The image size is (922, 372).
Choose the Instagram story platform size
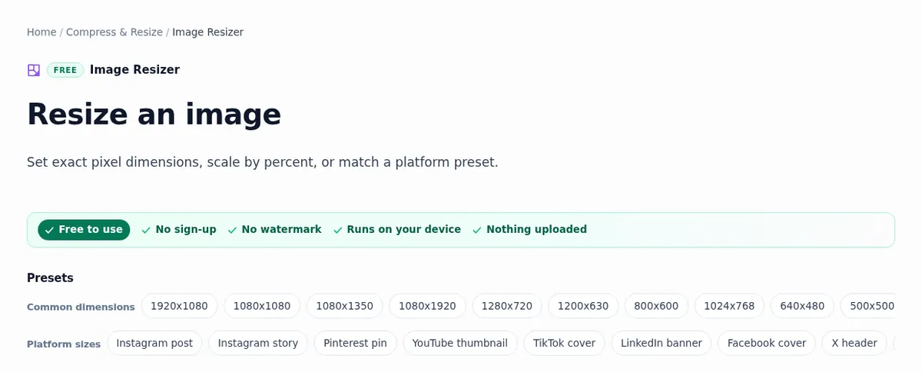coord(258,343)
